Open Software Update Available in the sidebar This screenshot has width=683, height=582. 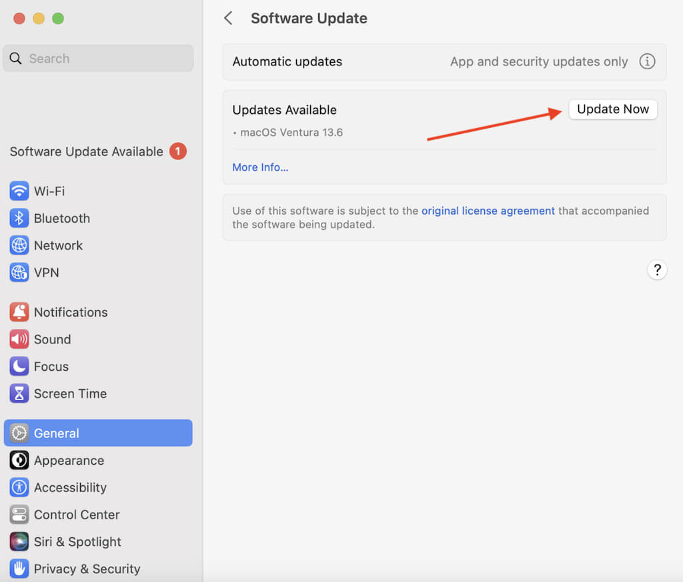98,151
